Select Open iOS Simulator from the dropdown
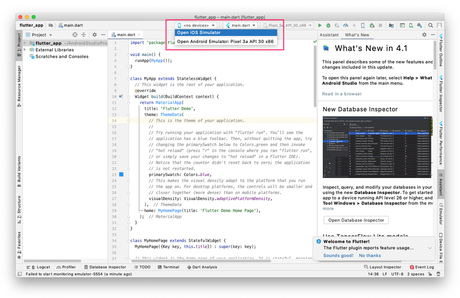 click(226, 33)
